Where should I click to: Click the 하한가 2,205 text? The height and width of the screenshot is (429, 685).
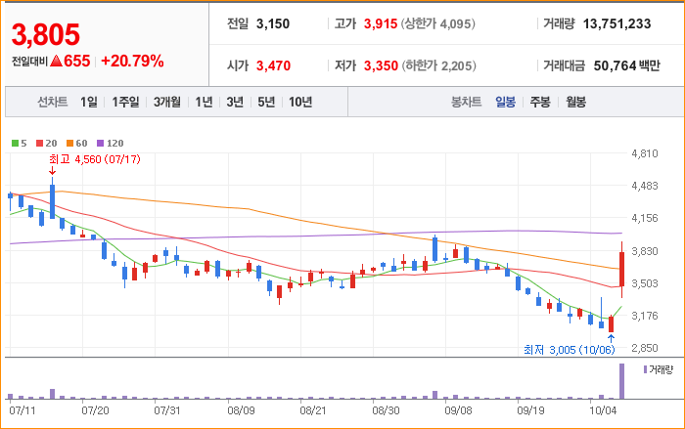(438, 65)
